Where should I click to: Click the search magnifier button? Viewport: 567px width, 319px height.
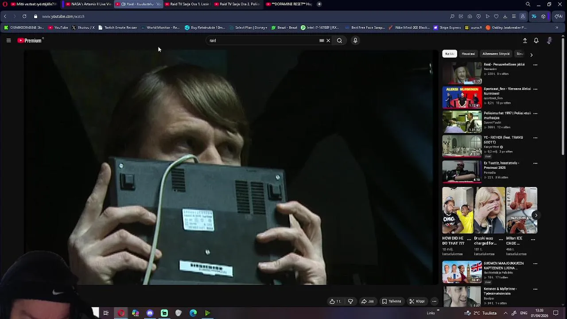point(339,40)
